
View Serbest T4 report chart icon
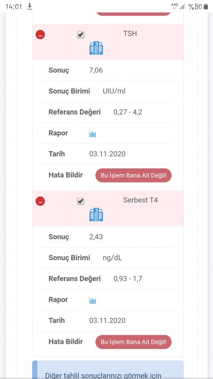[x=93, y=300]
